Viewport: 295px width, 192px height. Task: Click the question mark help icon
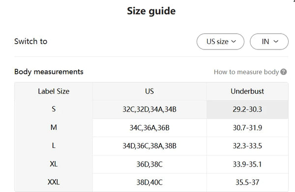point(283,72)
